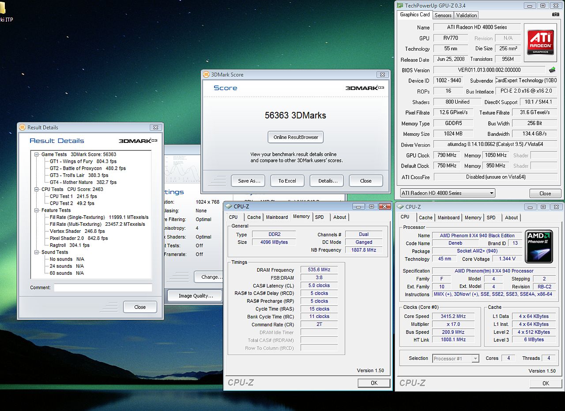Image resolution: width=565 pixels, height=411 pixels.
Task: Switch to GPU-Z Sensors tab
Action: click(443, 15)
